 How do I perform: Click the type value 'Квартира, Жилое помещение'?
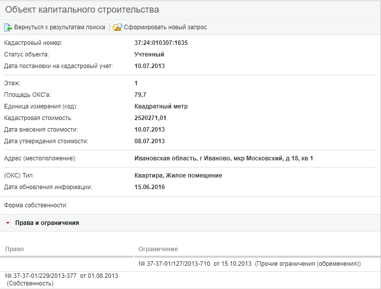tap(178, 176)
